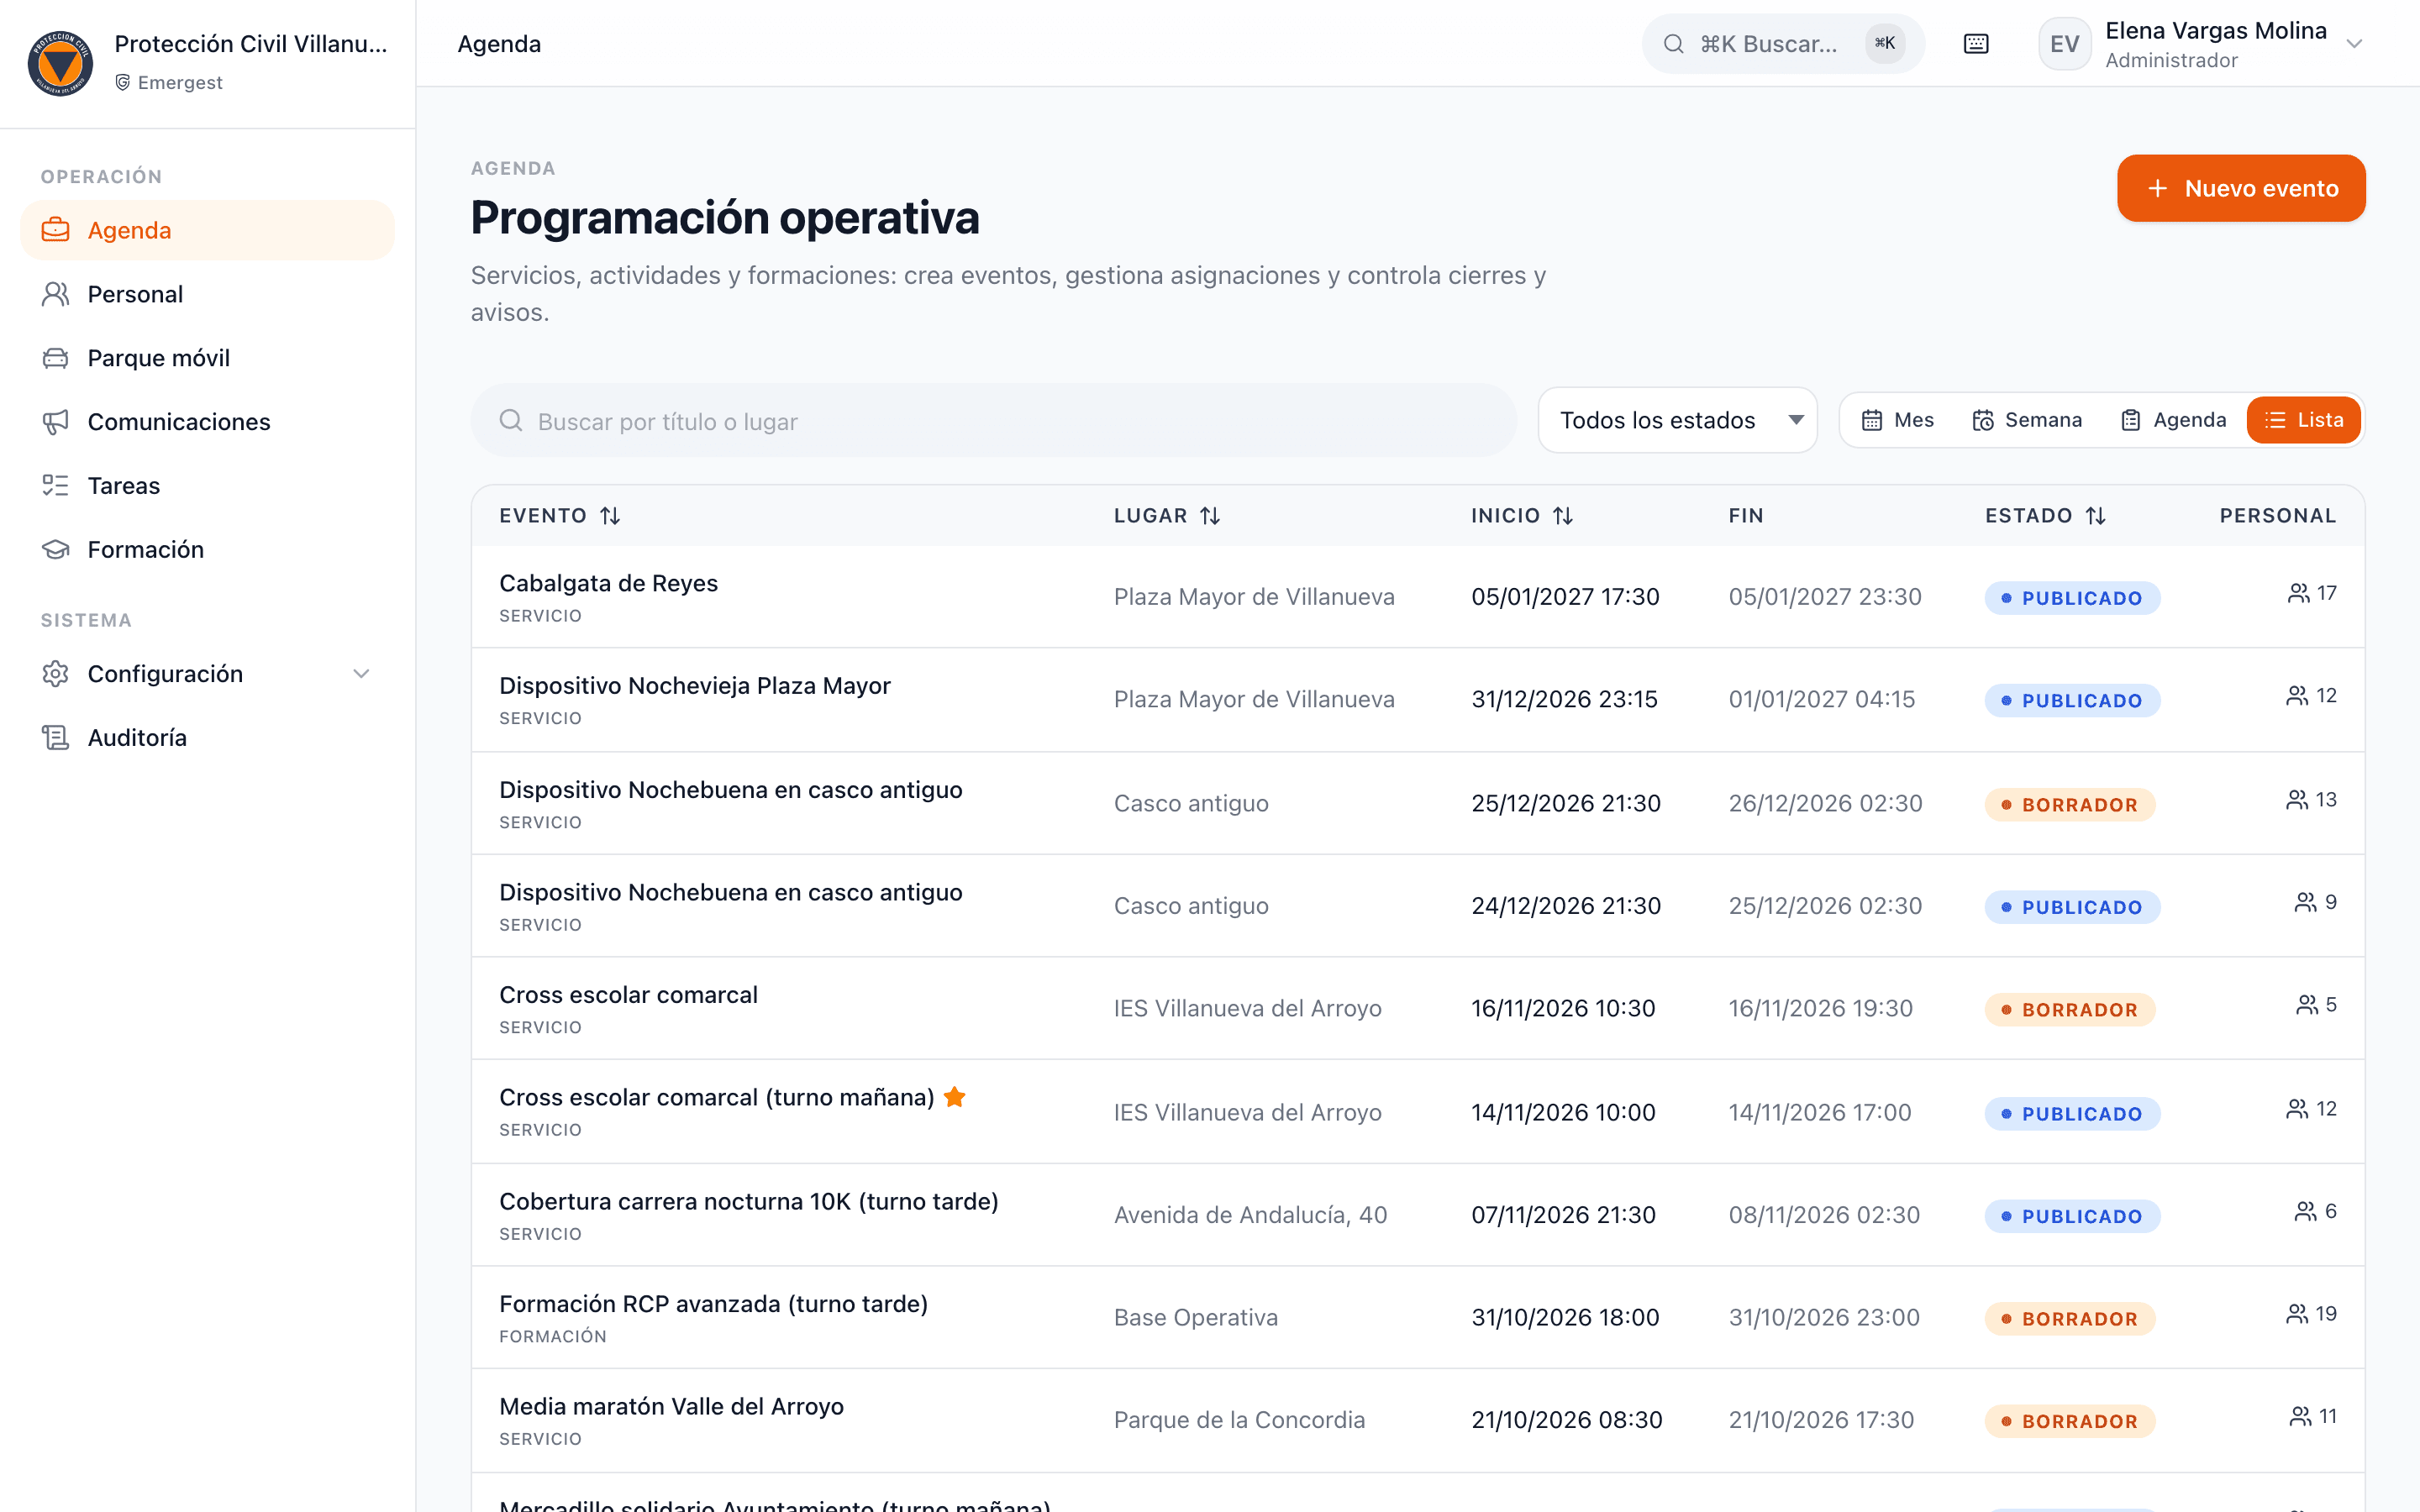Click the star on Cross escolar comarcal (turno mañana)
The width and height of the screenshot is (2420, 1512).
point(955,1097)
